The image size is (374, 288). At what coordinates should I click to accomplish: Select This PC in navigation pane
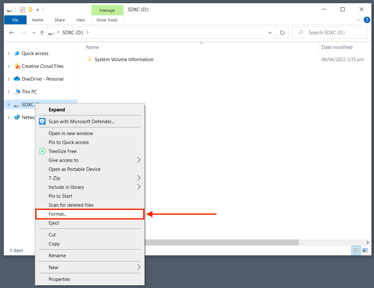pyautogui.click(x=29, y=92)
